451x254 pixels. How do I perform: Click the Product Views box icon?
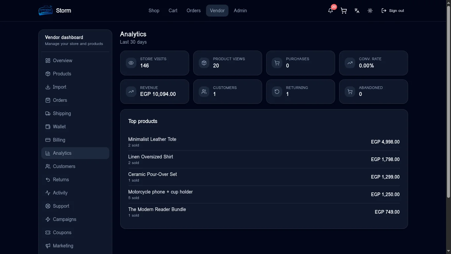point(204,63)
